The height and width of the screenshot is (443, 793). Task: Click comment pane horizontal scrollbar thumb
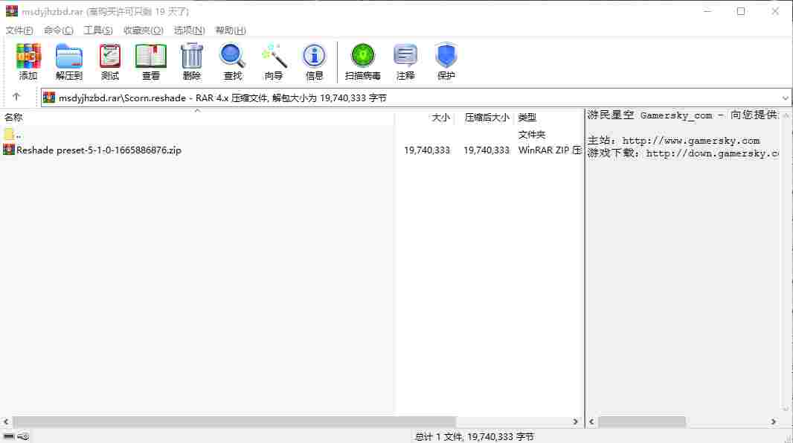(x=641, y=421)
